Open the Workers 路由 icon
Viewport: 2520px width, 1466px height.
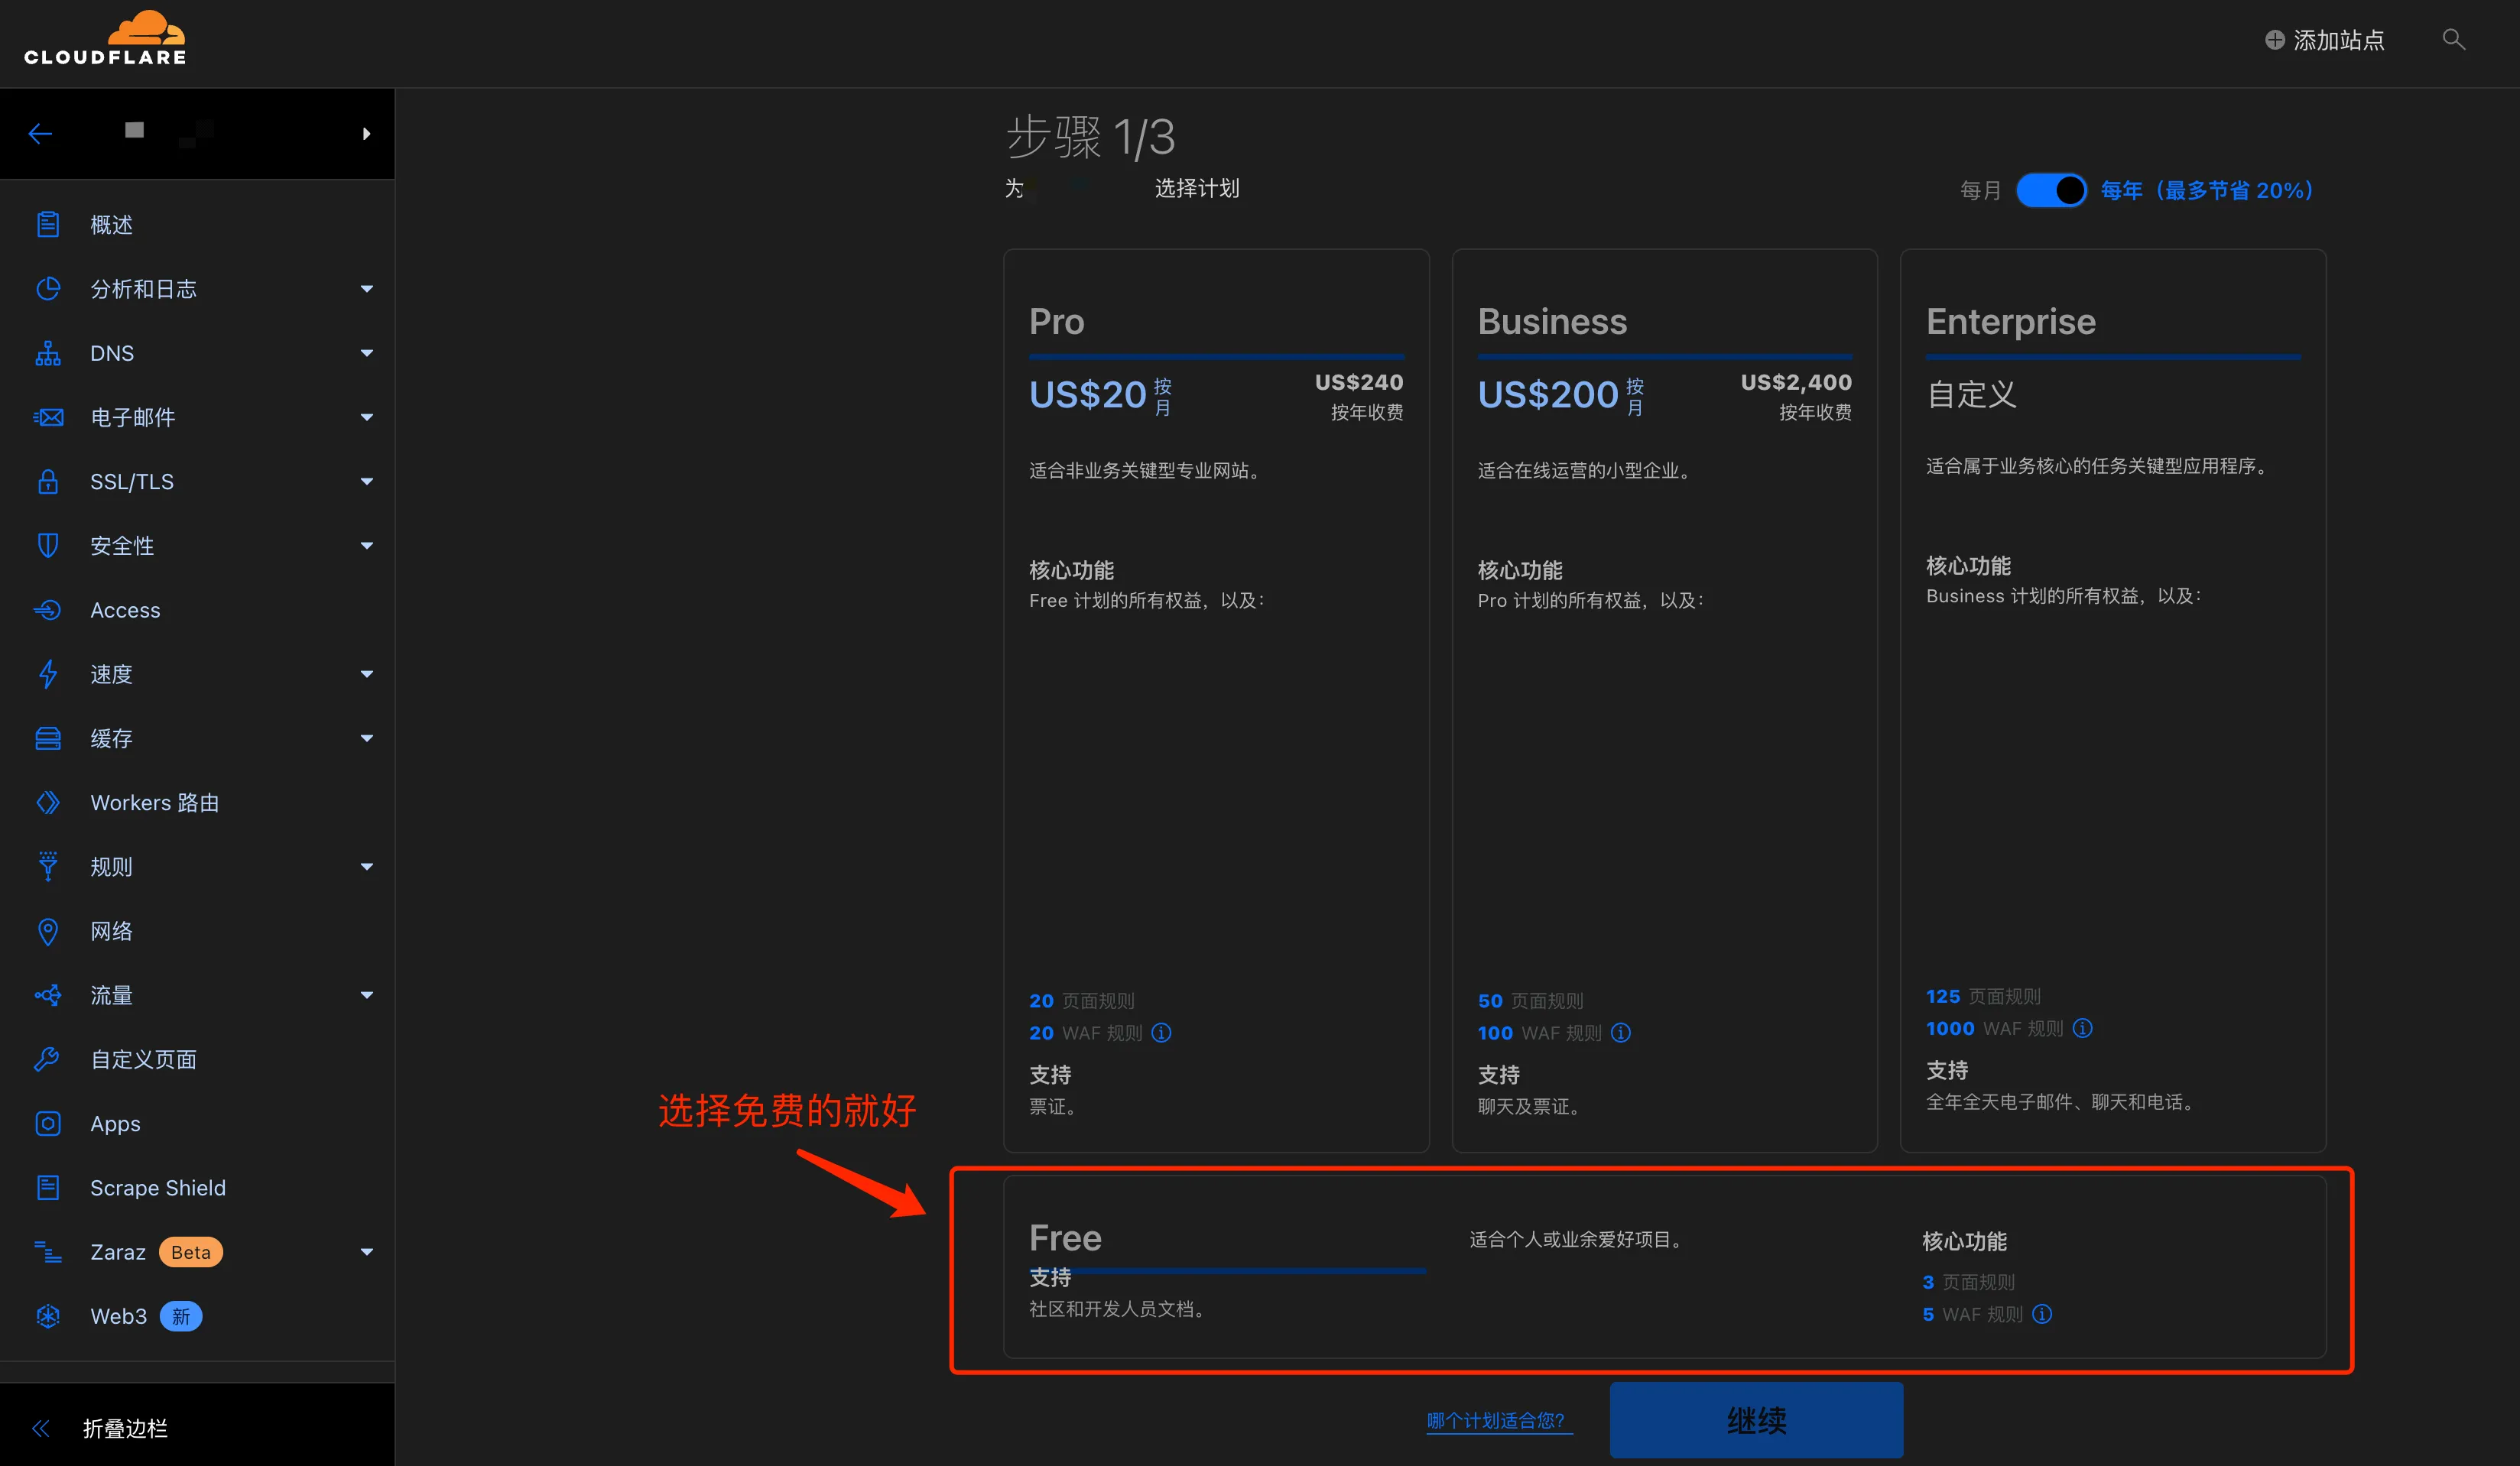(48, 802)
